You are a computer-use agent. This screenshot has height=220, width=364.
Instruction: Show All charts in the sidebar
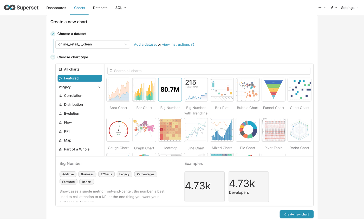tap(80, 69)
